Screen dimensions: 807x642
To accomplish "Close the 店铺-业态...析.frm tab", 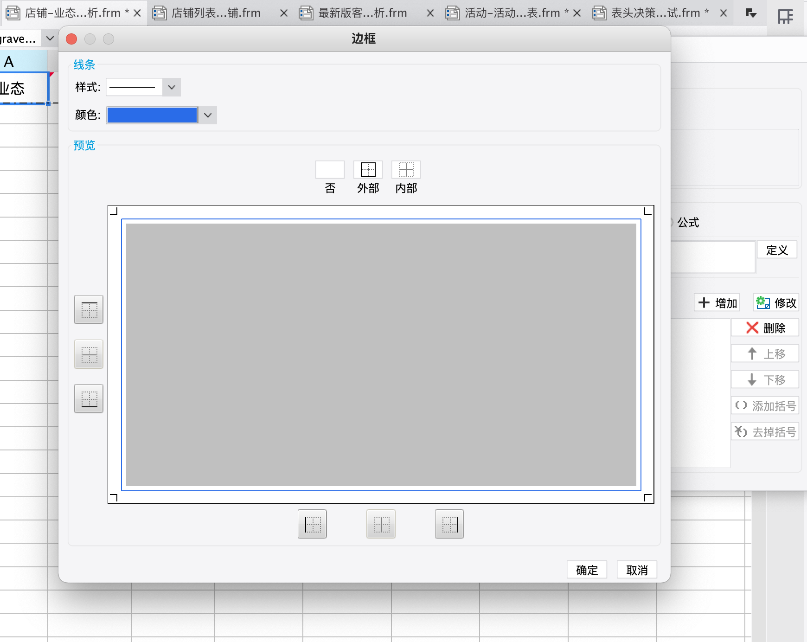I will [x=137, y=13].
